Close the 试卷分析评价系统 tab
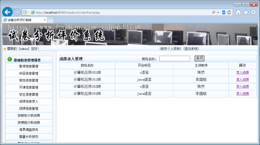Viewport: 260px width, 145px height. click(x=44, y=20)
